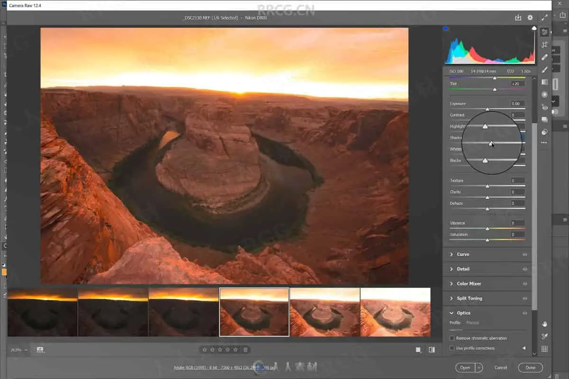Viewport: 569px width, 379px height.
Task: Toggle visibility eye for Curve panel
Action: coord(524,254)
